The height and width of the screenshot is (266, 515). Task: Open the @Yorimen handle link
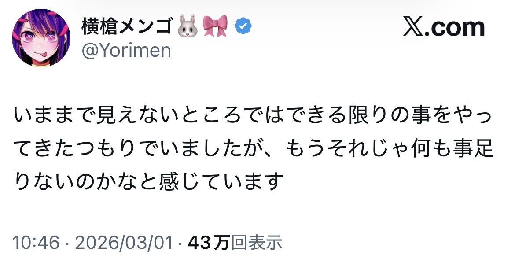pos(126,51)
